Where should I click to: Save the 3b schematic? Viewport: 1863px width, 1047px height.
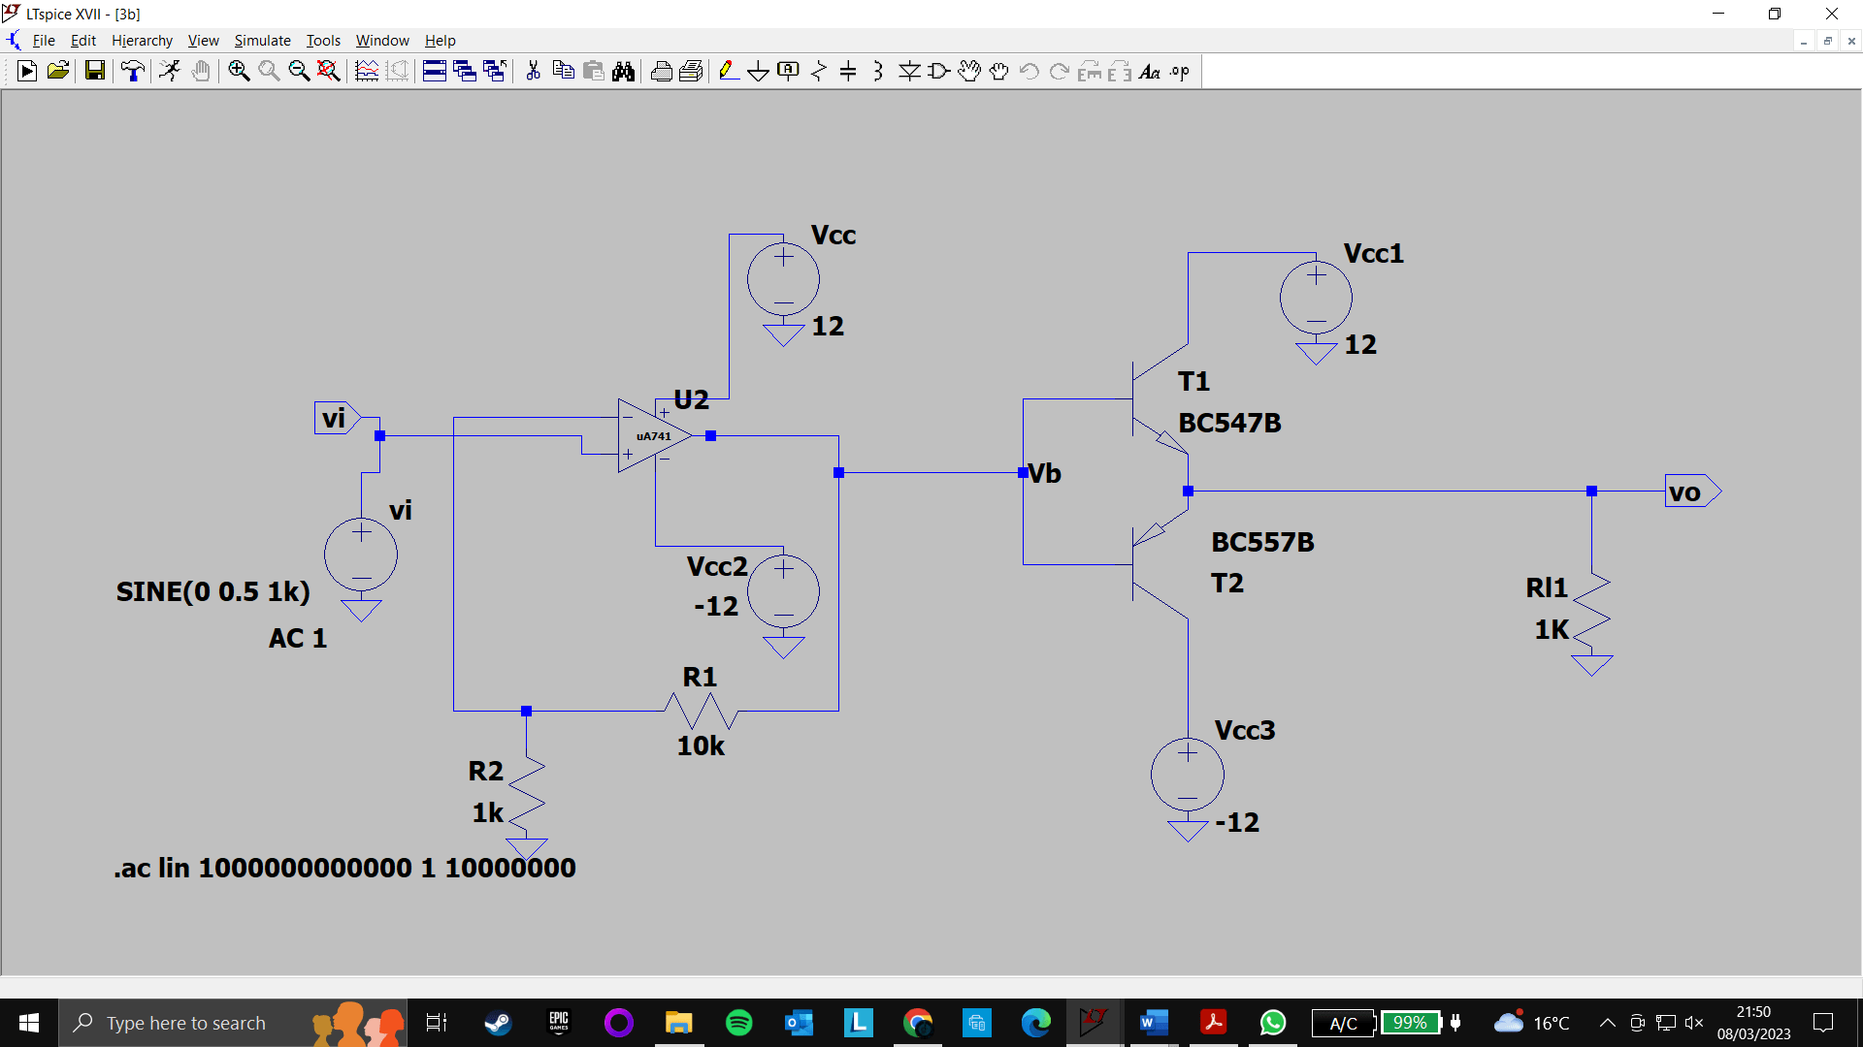pos(94,71)
